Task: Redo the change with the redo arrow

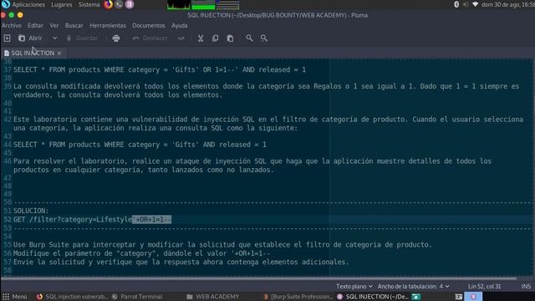Action: [181, 38]
